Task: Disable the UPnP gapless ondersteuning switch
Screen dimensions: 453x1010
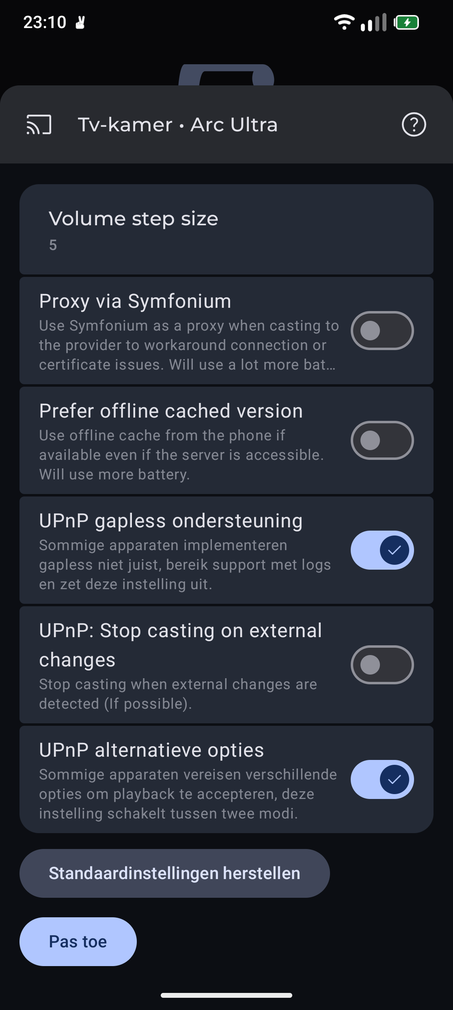Action: pyautogui.click(x=382, y=550)
